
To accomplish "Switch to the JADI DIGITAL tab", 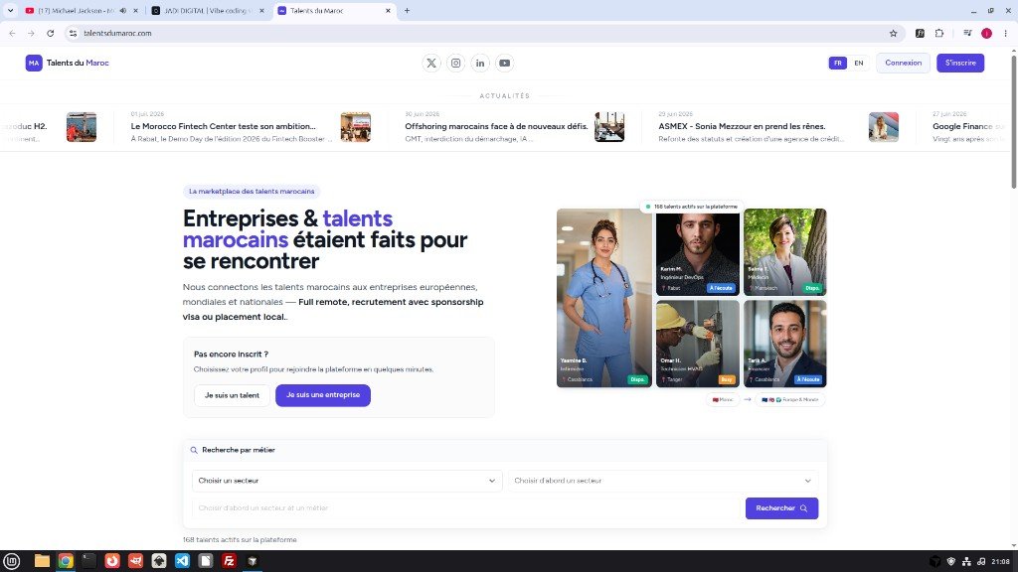I will (205, 10).
